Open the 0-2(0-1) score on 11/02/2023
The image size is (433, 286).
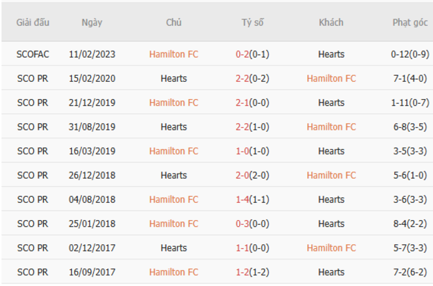point(252,55)
